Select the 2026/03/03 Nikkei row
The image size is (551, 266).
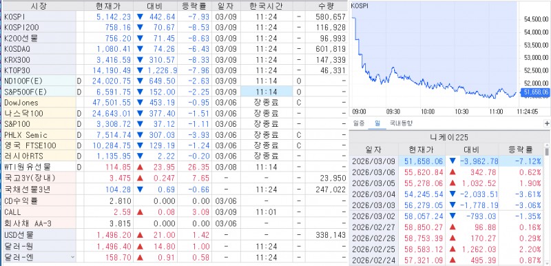(446, 205)
